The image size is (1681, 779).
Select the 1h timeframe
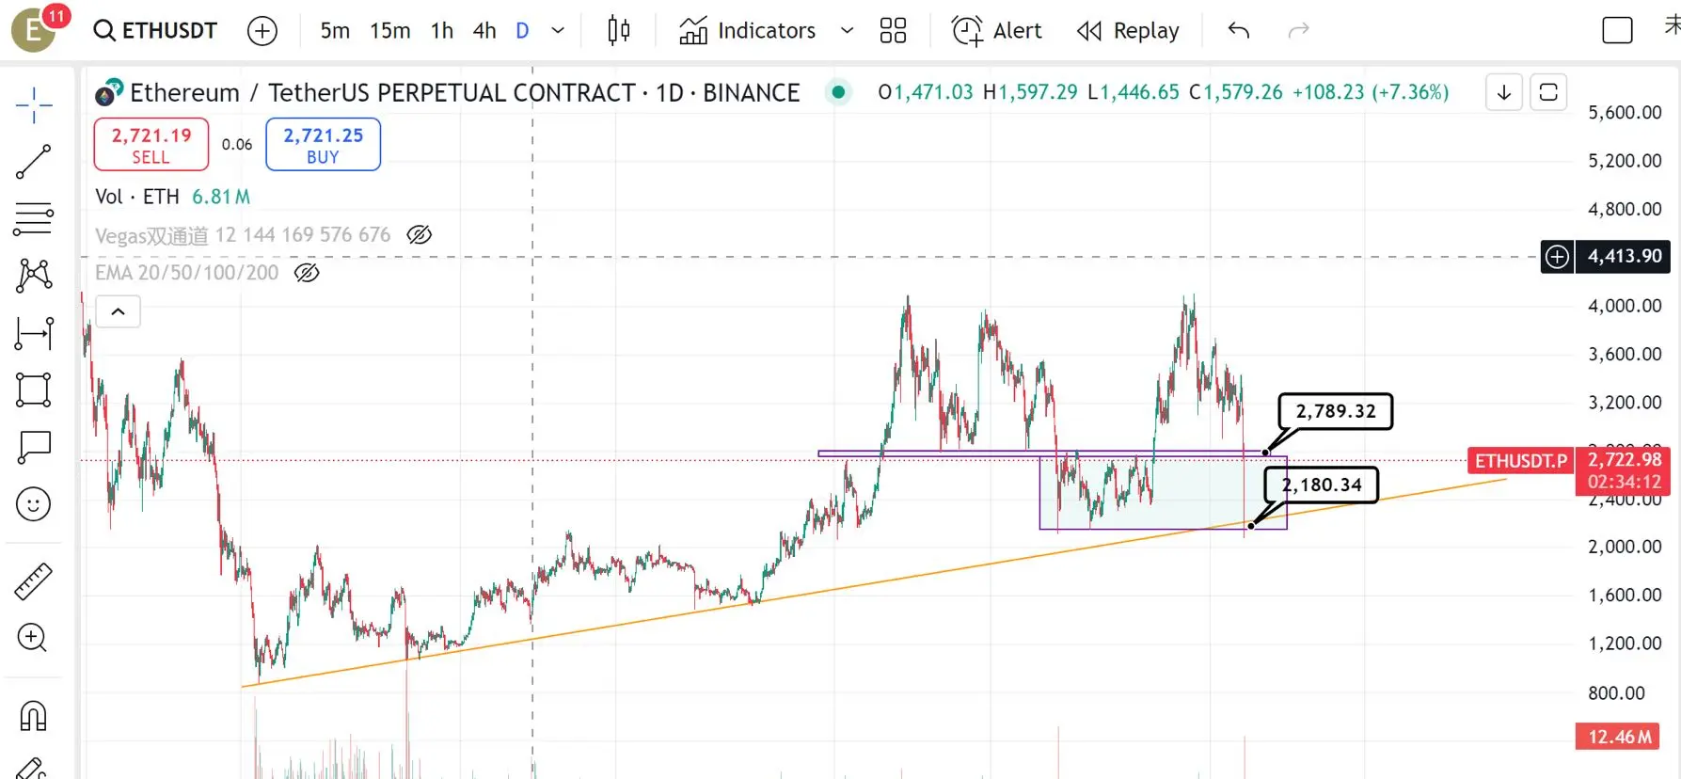click(x=442, y=31)
